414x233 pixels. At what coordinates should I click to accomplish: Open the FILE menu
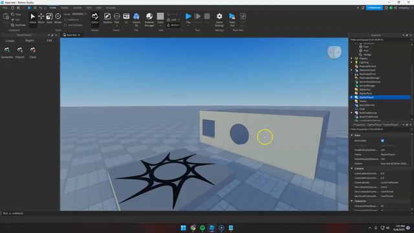5,8
